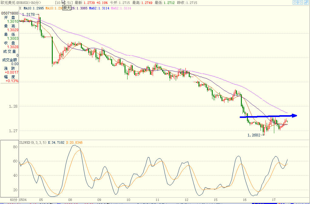Click the 涨跌 value +0.0017

pos(12,72)
